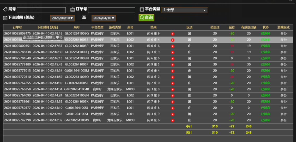296x142 pixels.
Task: Sort by 订单号 column header
Action: pyautogui.click(x=17, y=27)
